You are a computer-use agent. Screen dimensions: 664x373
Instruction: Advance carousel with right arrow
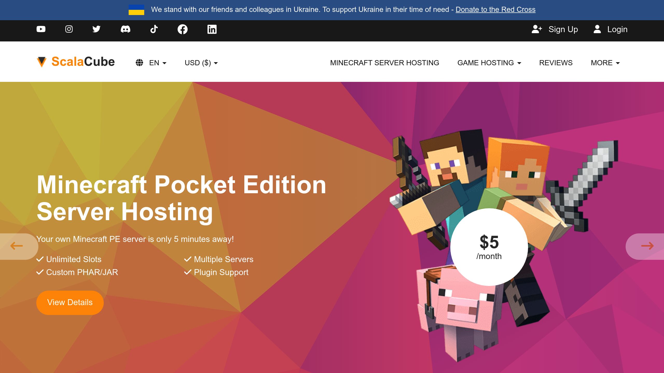coord(647,246)
